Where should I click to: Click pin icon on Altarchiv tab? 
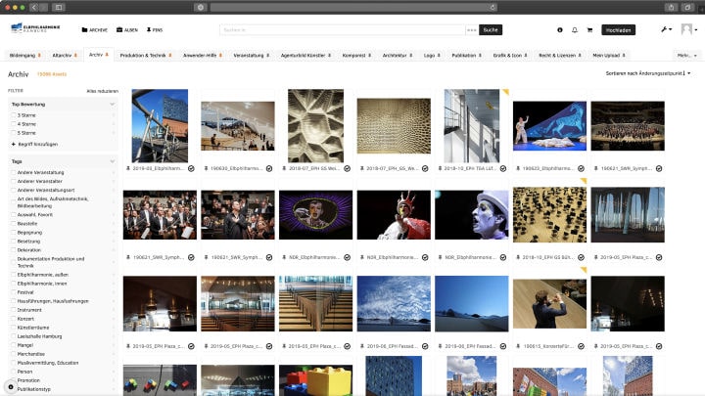click(75, 55)
